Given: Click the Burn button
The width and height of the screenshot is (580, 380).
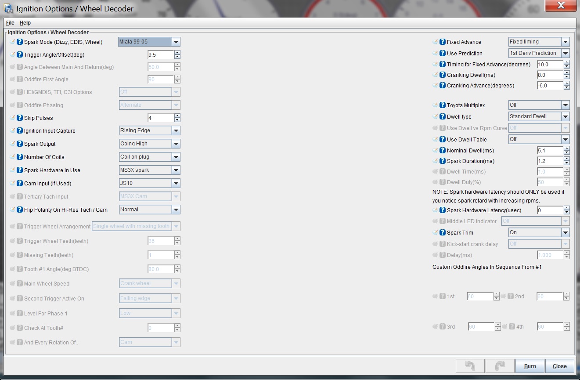Looking at the screenshot, I should tap(530, 366).
